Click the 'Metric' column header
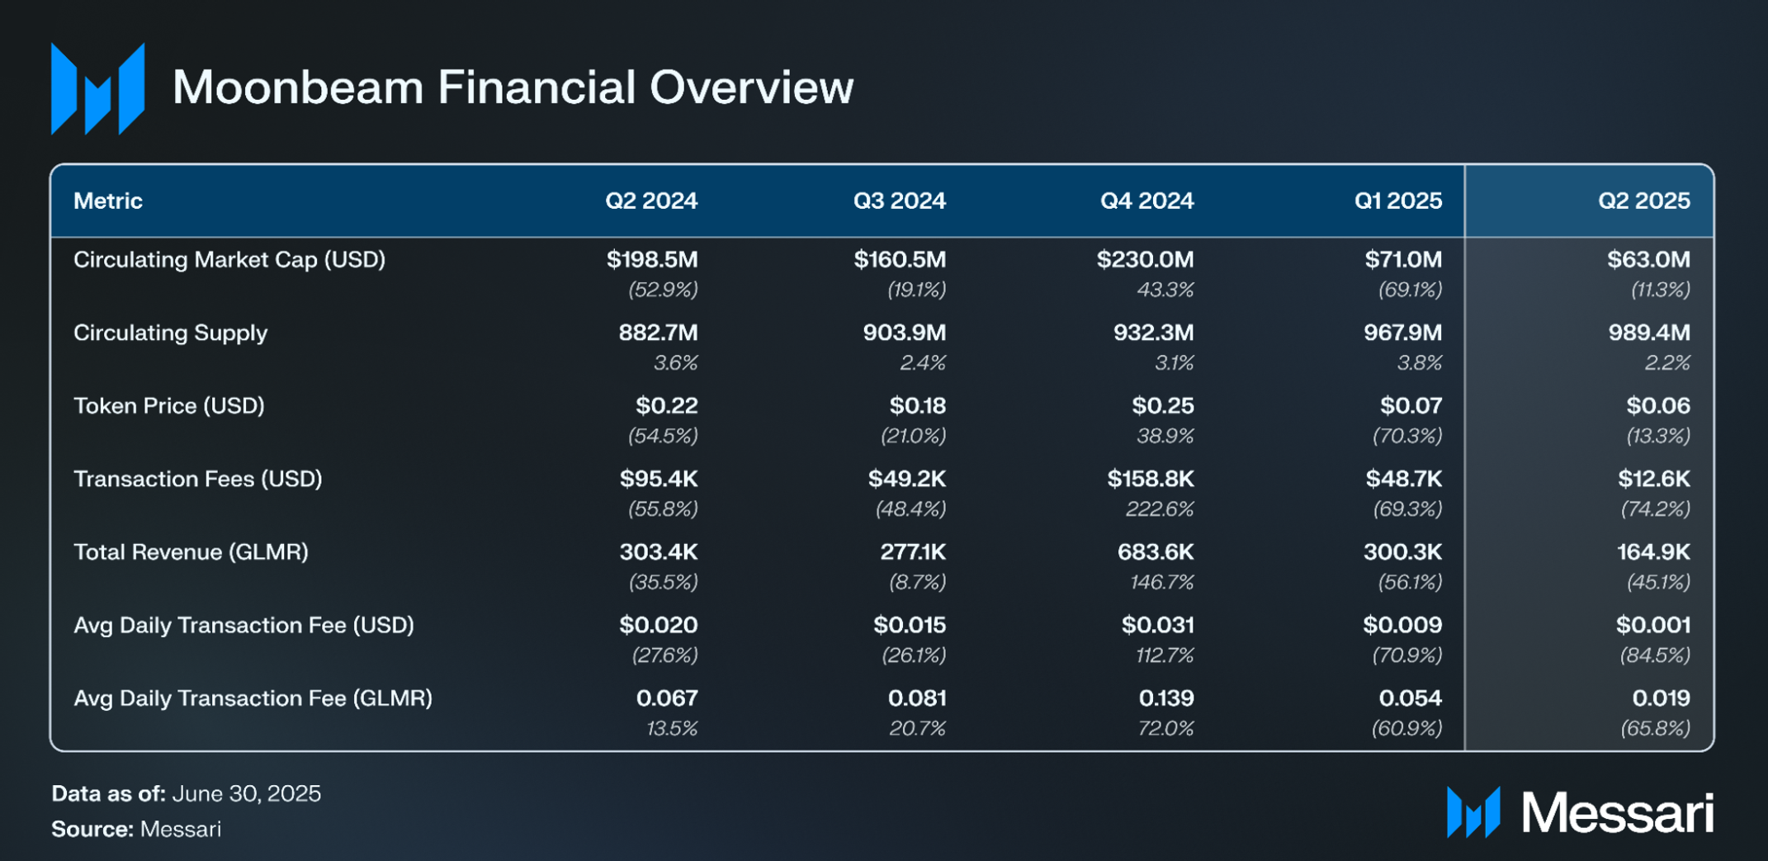 pyautogui.click(x=108, y=201)
